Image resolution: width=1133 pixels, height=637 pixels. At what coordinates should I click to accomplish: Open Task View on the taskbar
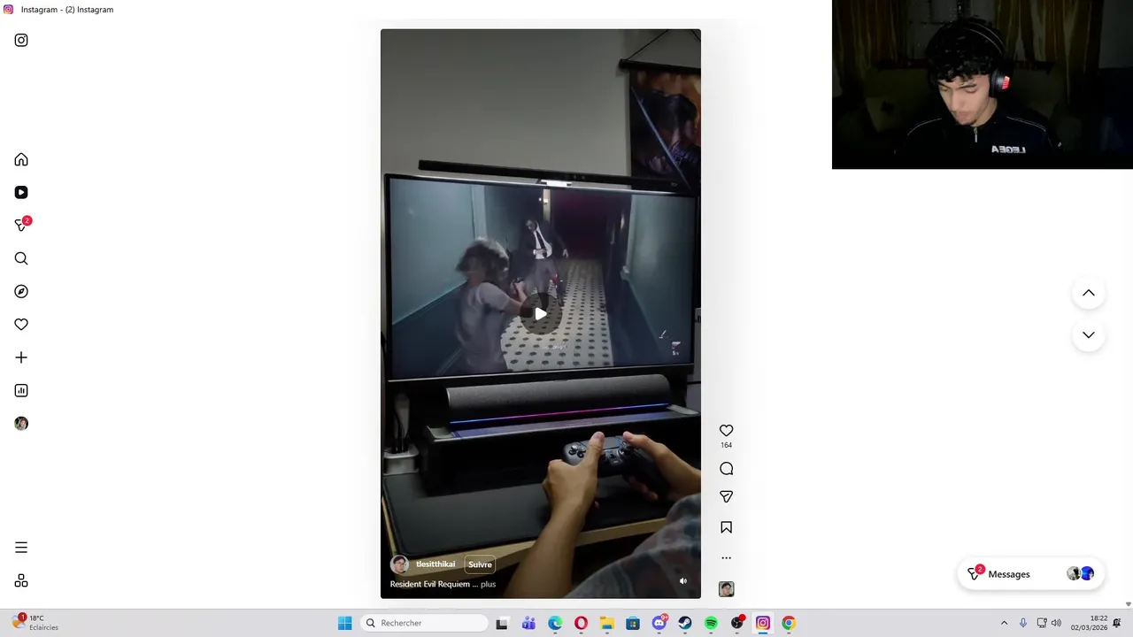tap(502, 623)
